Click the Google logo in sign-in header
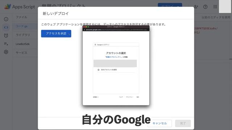The height and width of the screenshot is (130, 232). [x=95, y=44]
